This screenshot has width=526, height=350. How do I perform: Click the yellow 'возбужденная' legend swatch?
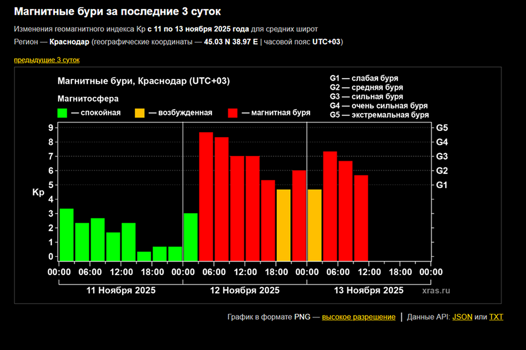coord(140,113)
